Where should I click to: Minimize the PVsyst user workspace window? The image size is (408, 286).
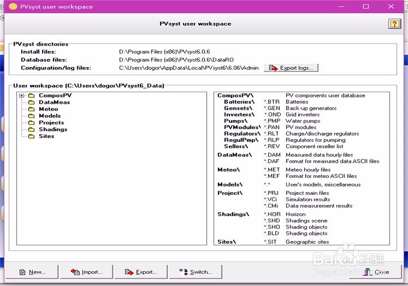pyautogui.click(x=341, y=6)
